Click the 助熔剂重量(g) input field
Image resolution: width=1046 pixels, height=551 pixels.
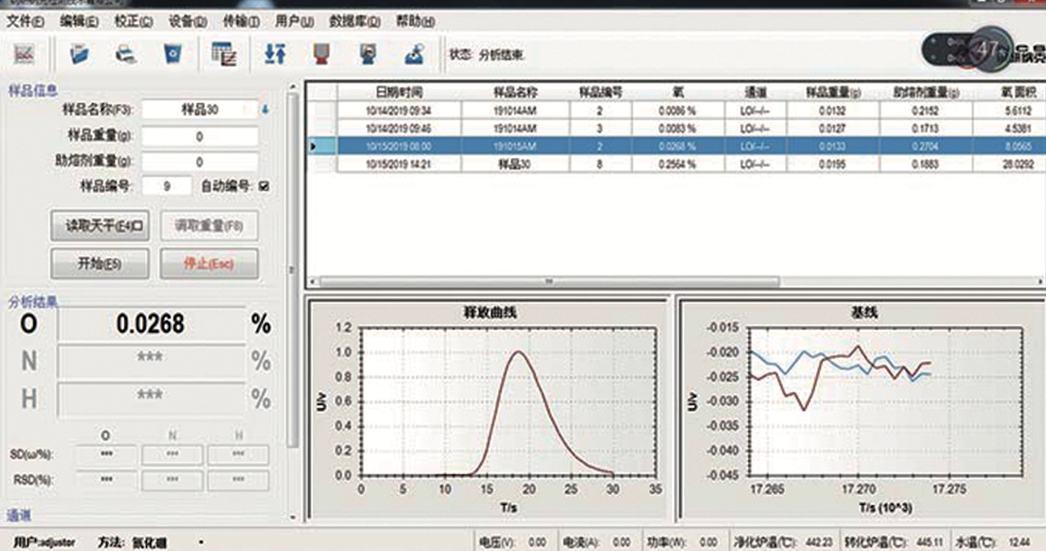(199, 162)
